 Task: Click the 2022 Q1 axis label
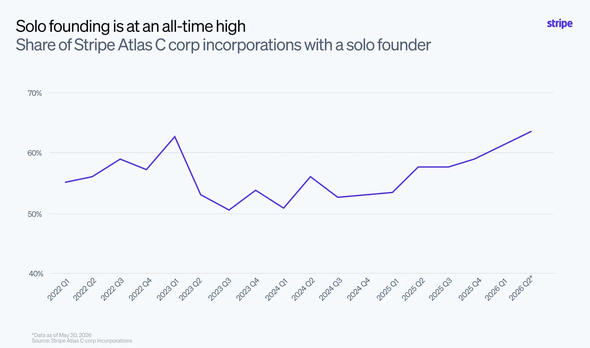(58, 290)
